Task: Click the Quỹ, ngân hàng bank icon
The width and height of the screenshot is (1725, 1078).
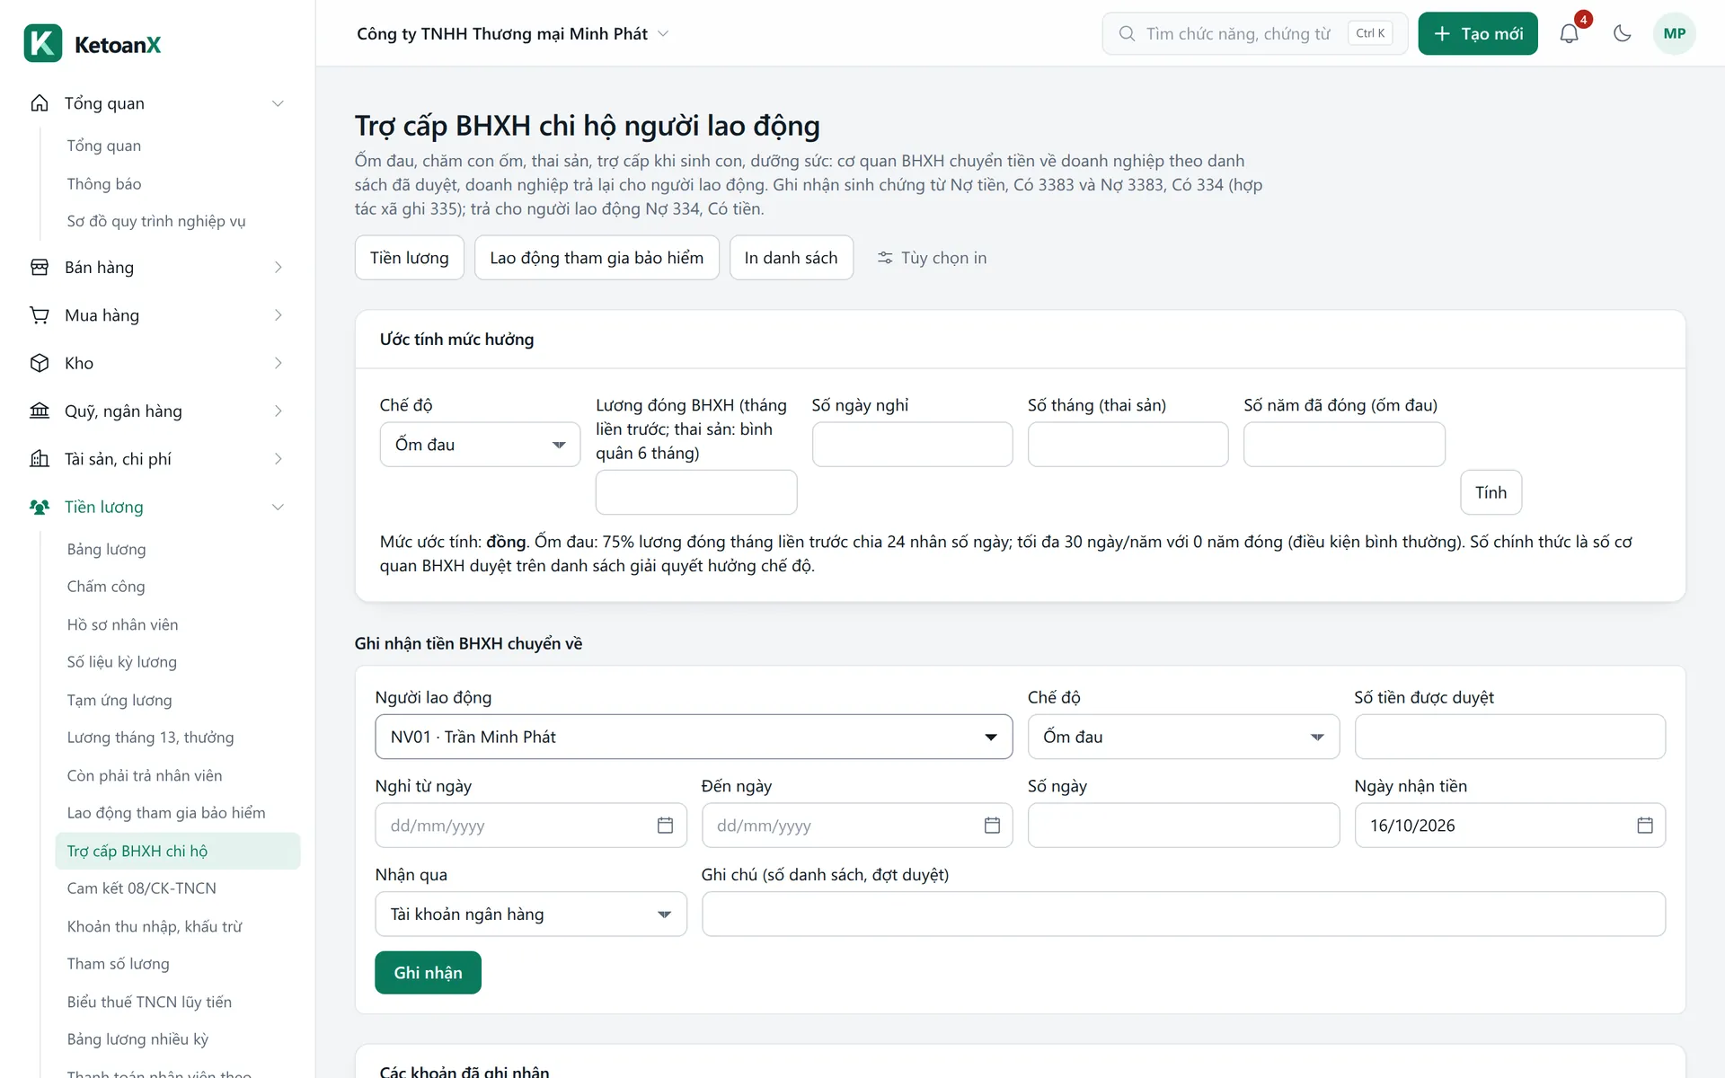Action: 40,411
